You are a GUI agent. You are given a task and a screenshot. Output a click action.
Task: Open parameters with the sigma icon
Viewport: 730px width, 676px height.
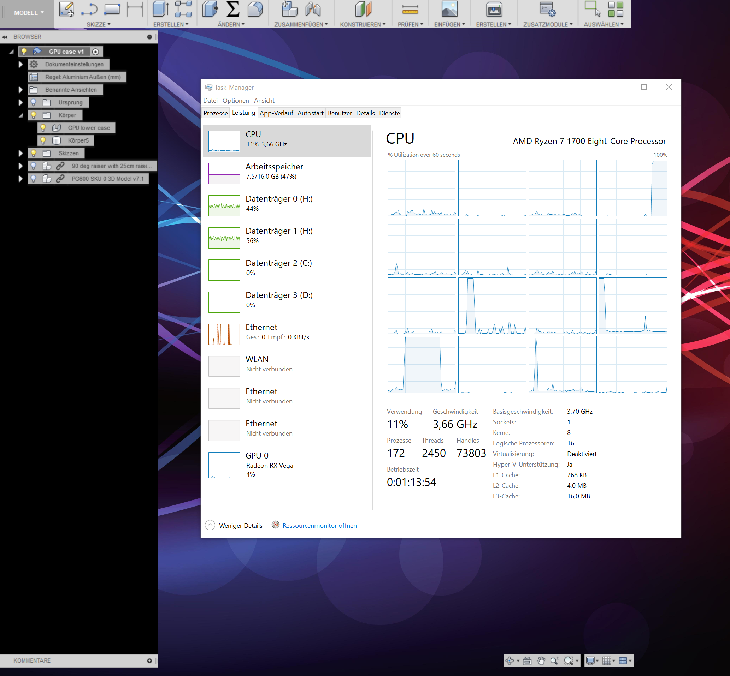click(x=233, y=9)
